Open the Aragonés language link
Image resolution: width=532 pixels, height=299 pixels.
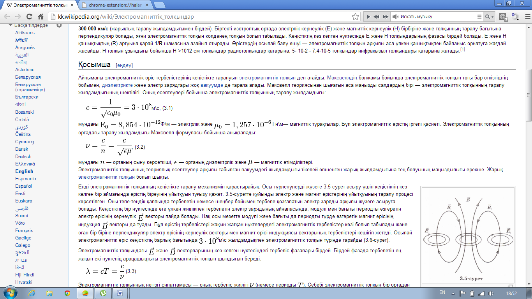[x=25, y=47]
